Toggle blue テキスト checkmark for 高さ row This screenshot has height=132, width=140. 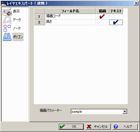click(116, 22)
